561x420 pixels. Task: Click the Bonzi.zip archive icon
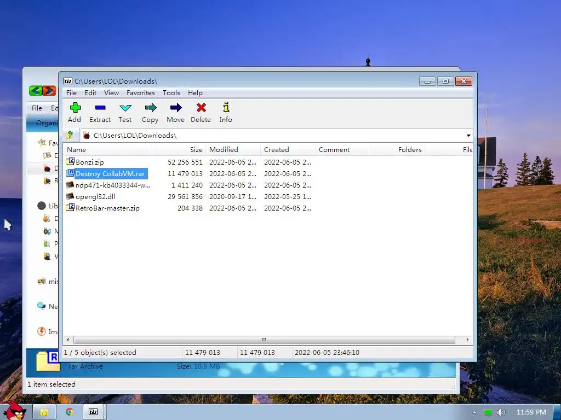(x=70, y=161)
